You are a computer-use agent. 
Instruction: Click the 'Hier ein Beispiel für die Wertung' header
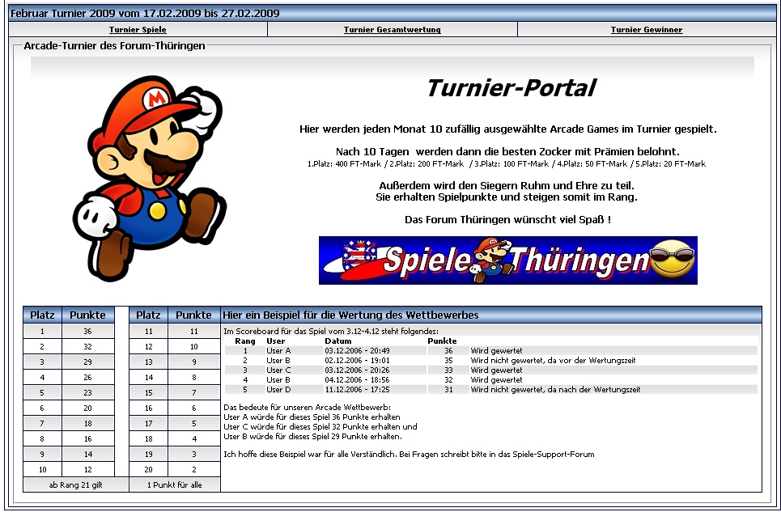491,315
